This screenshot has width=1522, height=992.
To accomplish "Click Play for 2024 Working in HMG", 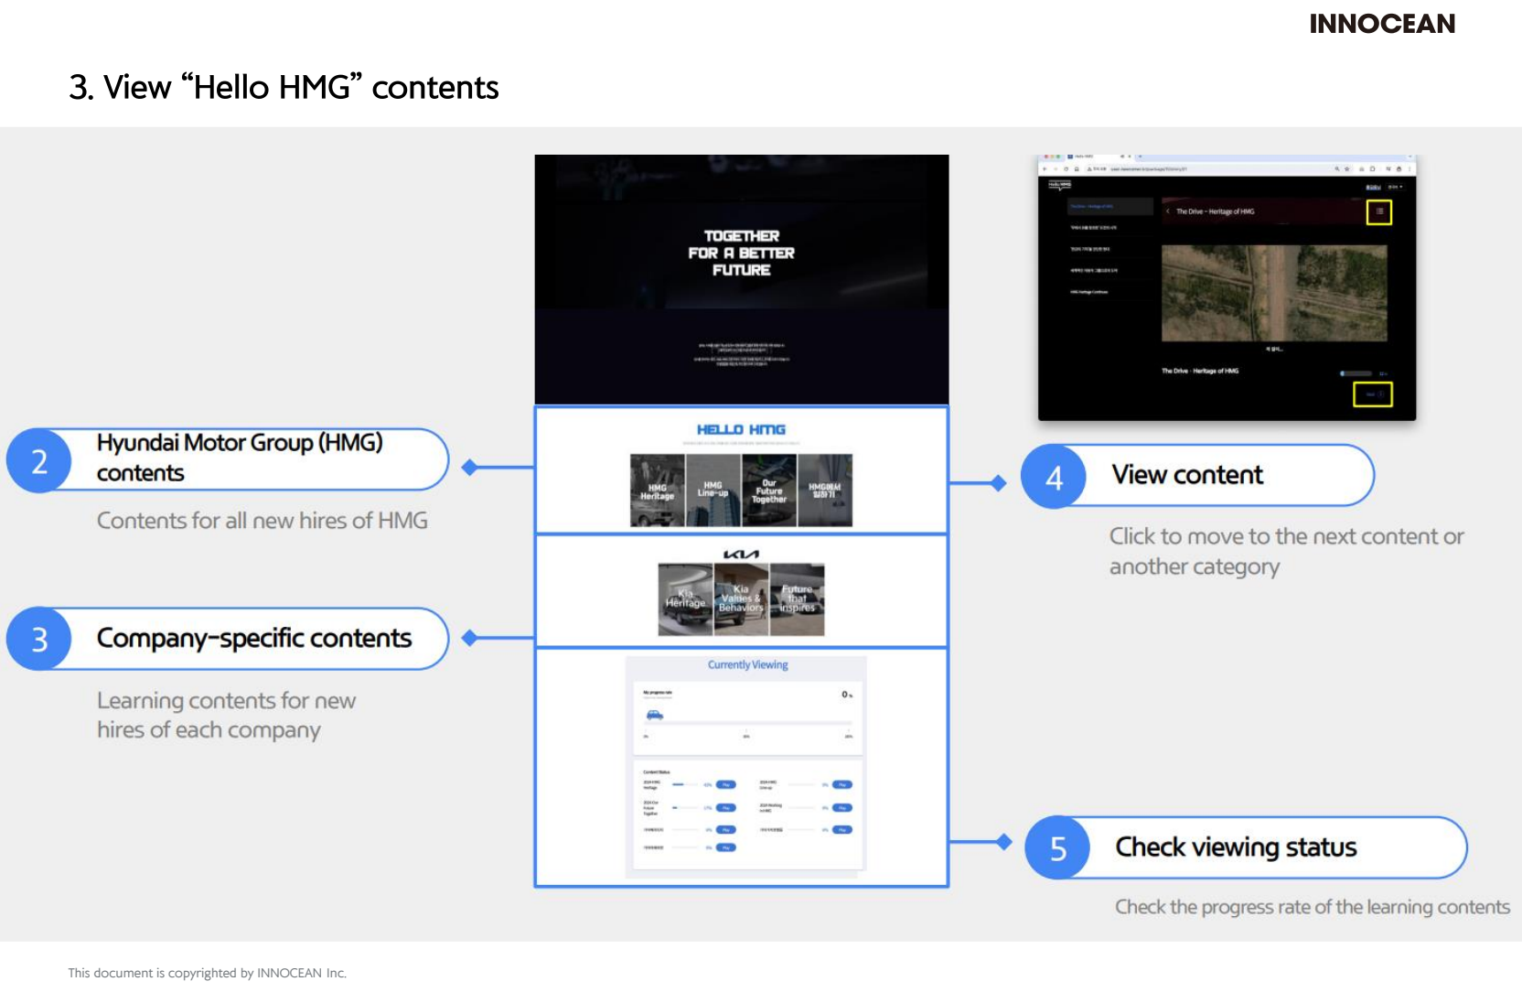I will [x=842, y=808].
